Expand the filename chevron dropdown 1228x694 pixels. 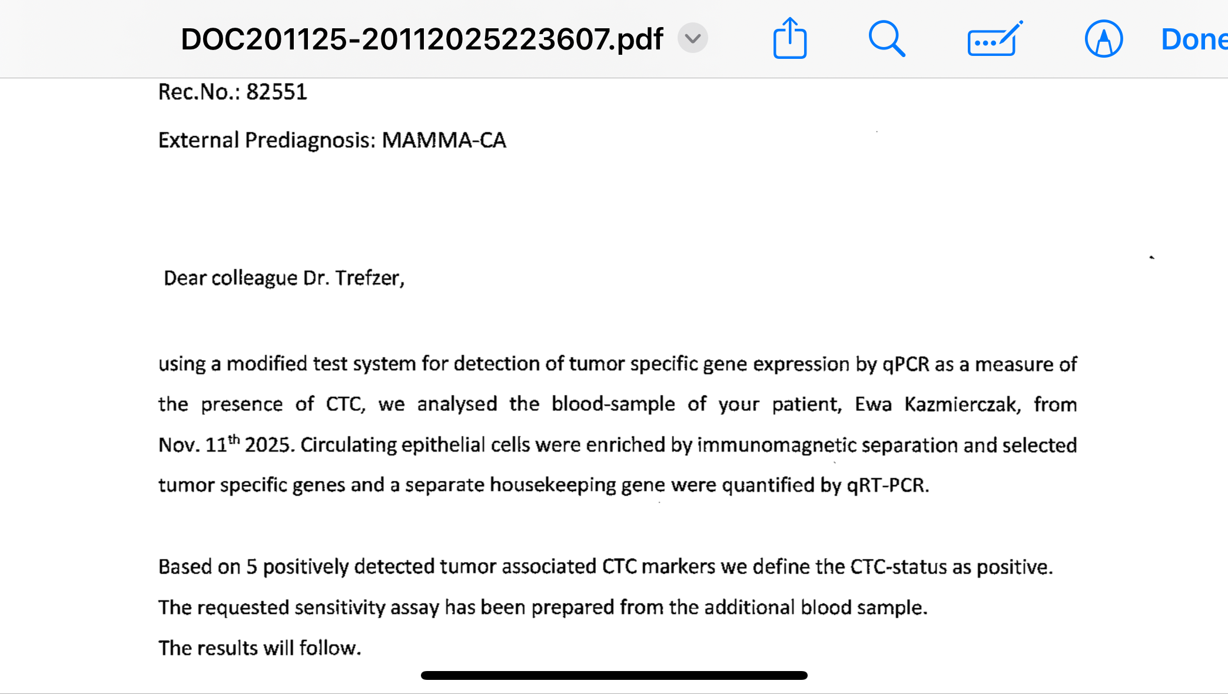[x=693, y=39]
